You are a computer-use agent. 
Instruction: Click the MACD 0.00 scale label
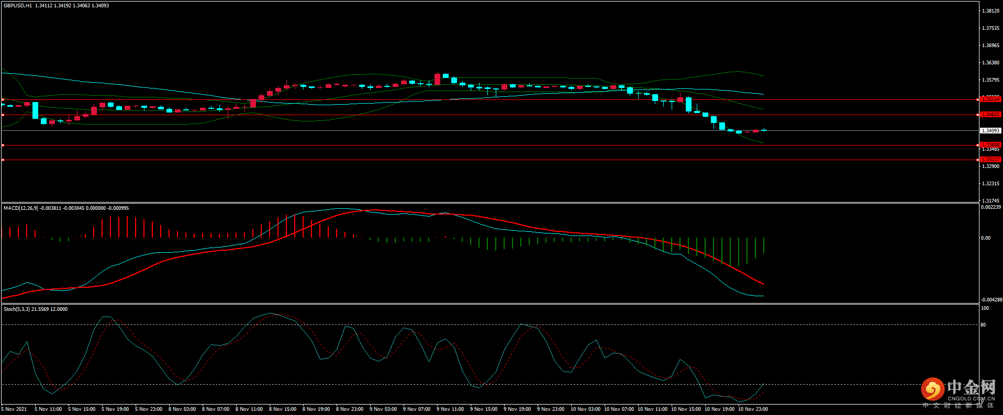tap(985, 238)
